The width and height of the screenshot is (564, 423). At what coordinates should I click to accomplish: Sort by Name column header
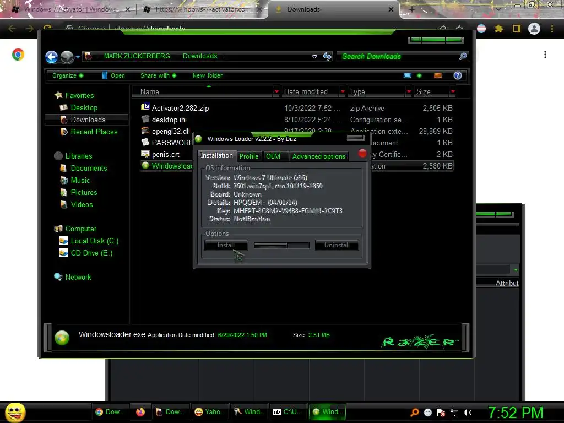[x=203, y=92]
